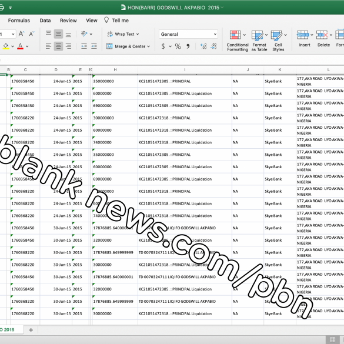Viewport: 344px width, 344px height.
Task: Click the Increase Font Size icon
Action: coord(21,34)
